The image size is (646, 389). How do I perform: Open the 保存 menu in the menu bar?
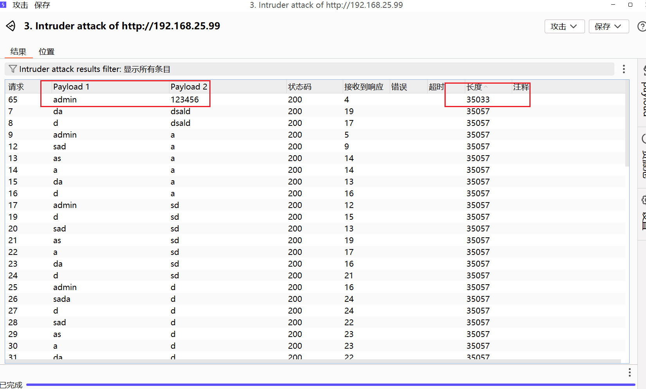point(42,5)
